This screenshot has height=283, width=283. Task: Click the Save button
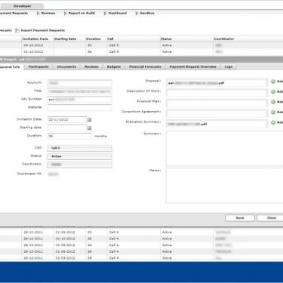click(x=240, y=218)
